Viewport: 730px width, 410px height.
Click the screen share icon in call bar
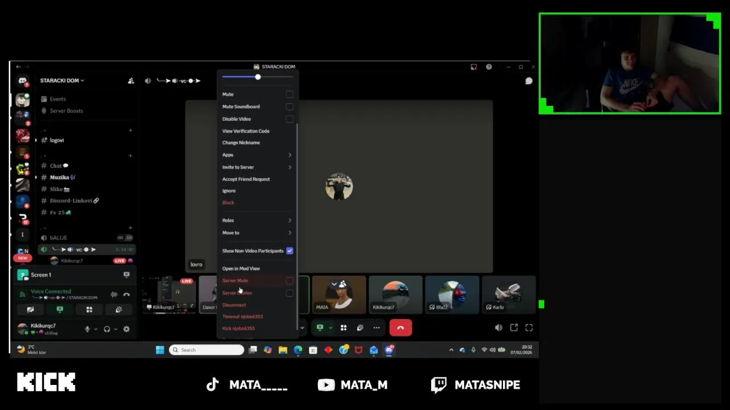pyautogui.click(x=320, y=327)
